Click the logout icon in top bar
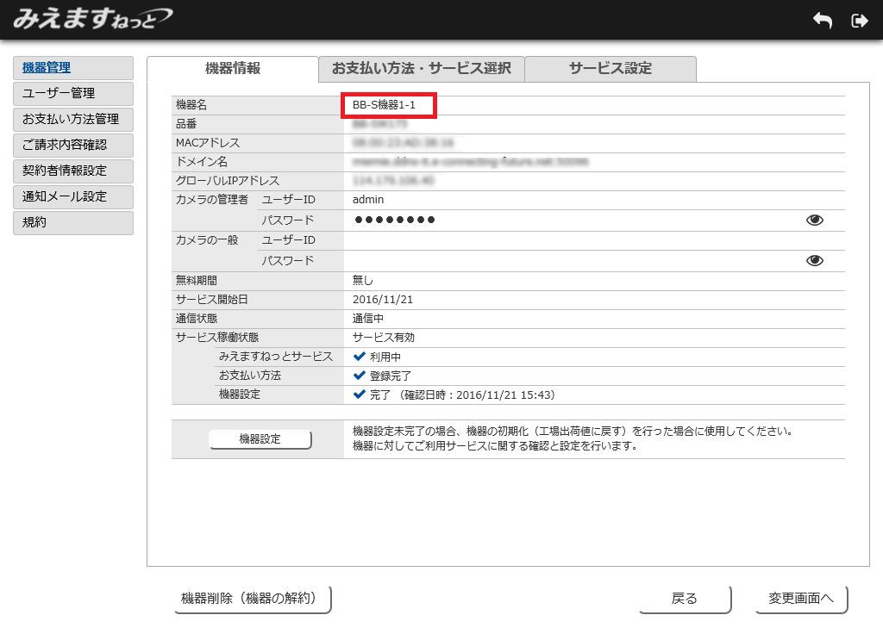The image size is (883, 640). 859,21
